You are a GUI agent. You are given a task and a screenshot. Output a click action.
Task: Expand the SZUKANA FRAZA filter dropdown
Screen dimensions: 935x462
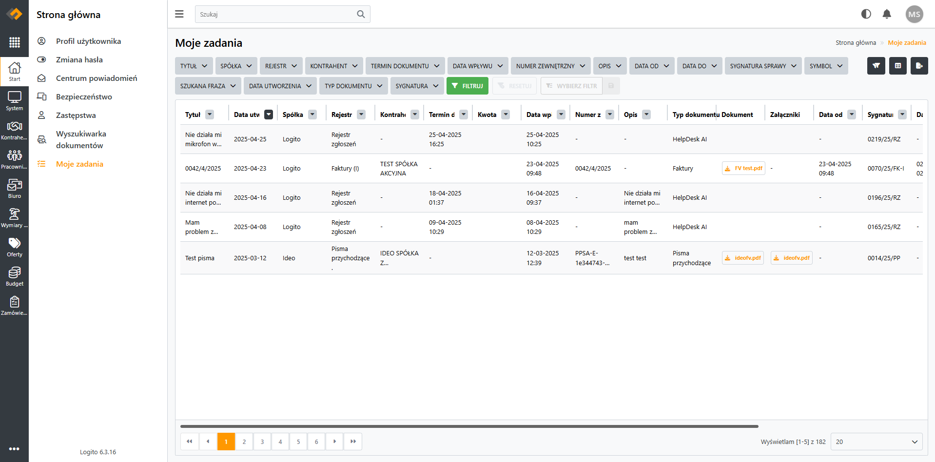point(208,86)
